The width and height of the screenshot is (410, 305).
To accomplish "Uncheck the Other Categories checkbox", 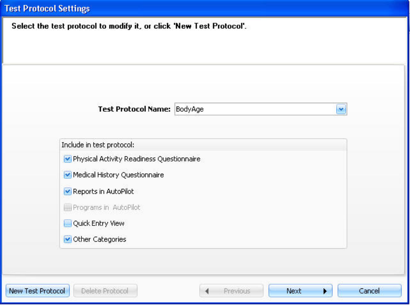I will click(67, 240).
